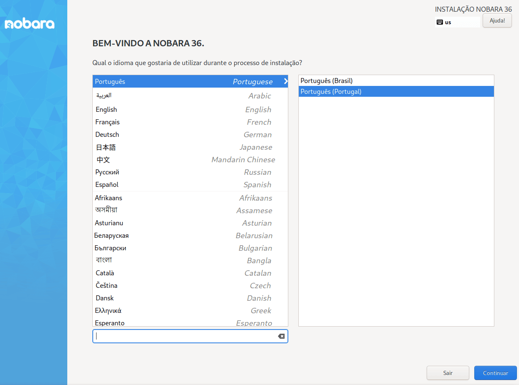519x385 pixels.
Task: Pick Français from the language list
Action: (190, 122)
